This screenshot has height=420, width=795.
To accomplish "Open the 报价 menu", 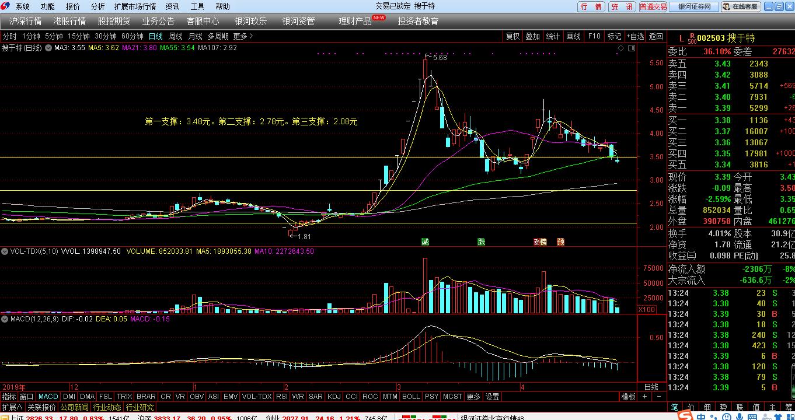I will [x=73, y=6].
